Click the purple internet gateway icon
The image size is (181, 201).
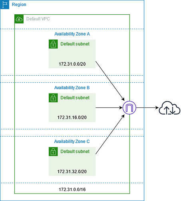129,107
